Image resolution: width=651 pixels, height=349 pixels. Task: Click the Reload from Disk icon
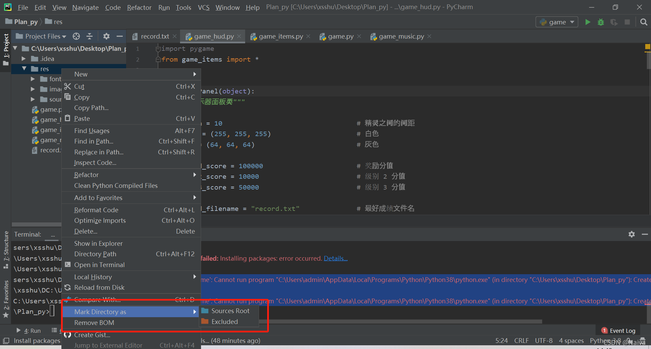(x=67, y=287)
